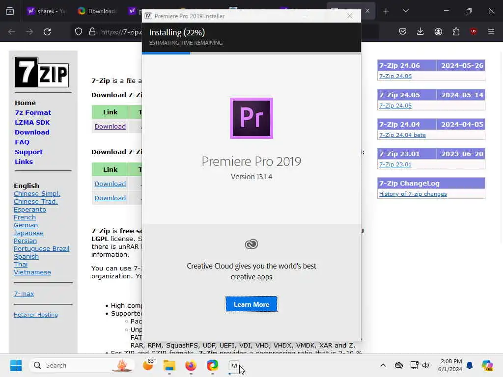Open 7-Zip 23.01 news link
Image resolution: width=503 pixels, height=377 pixels.
(395, 165)
